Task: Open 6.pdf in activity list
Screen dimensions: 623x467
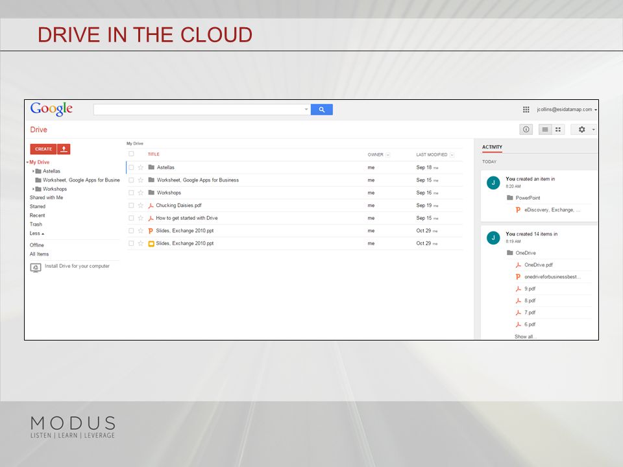Action: click(x=530, y=324)
